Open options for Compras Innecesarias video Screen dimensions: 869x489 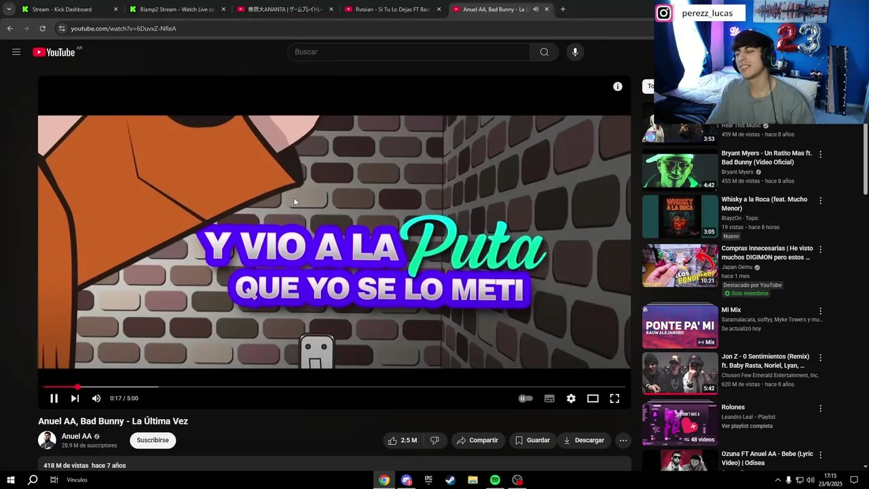tap(820, 249)
